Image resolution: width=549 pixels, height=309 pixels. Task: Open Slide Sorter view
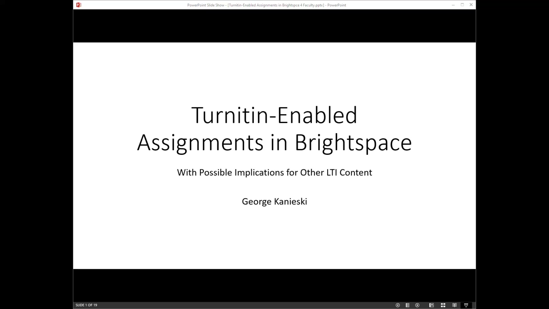tap(443, 305)
